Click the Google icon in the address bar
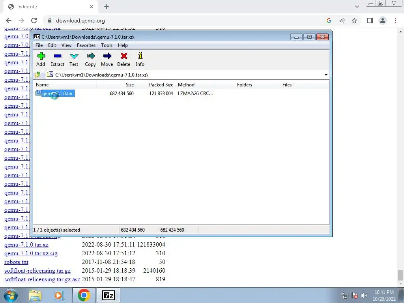The width and height of the screenshot is (404, 303). [x=329, y=21]
